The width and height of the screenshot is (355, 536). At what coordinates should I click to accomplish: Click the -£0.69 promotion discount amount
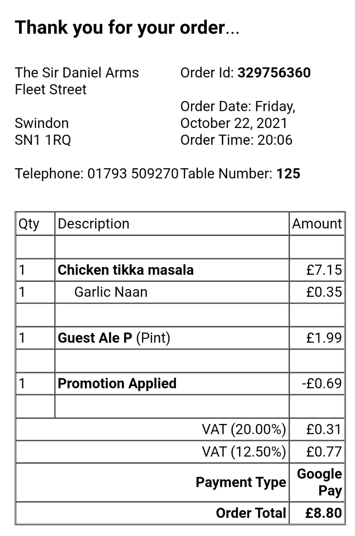(x=322, y=383)
